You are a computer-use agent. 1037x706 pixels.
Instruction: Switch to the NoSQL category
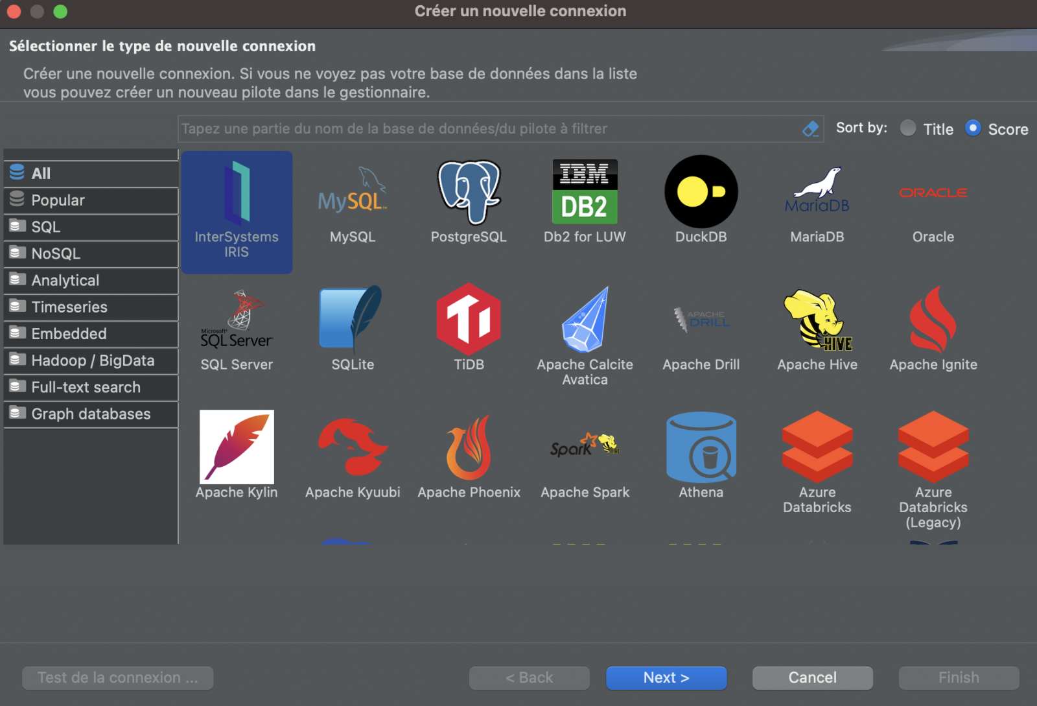pos(91,253)
